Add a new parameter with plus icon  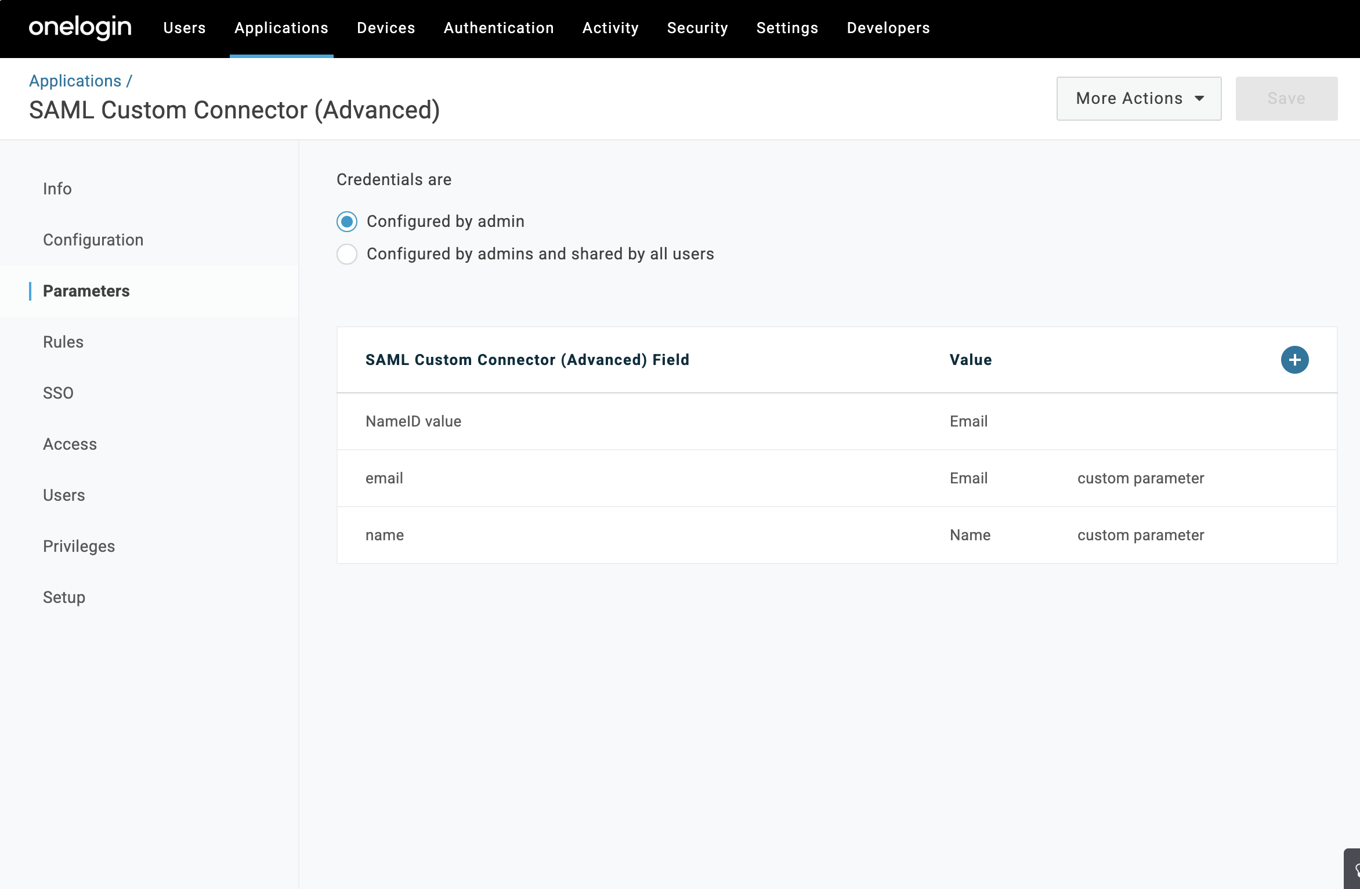click(x=1294, y=360)
